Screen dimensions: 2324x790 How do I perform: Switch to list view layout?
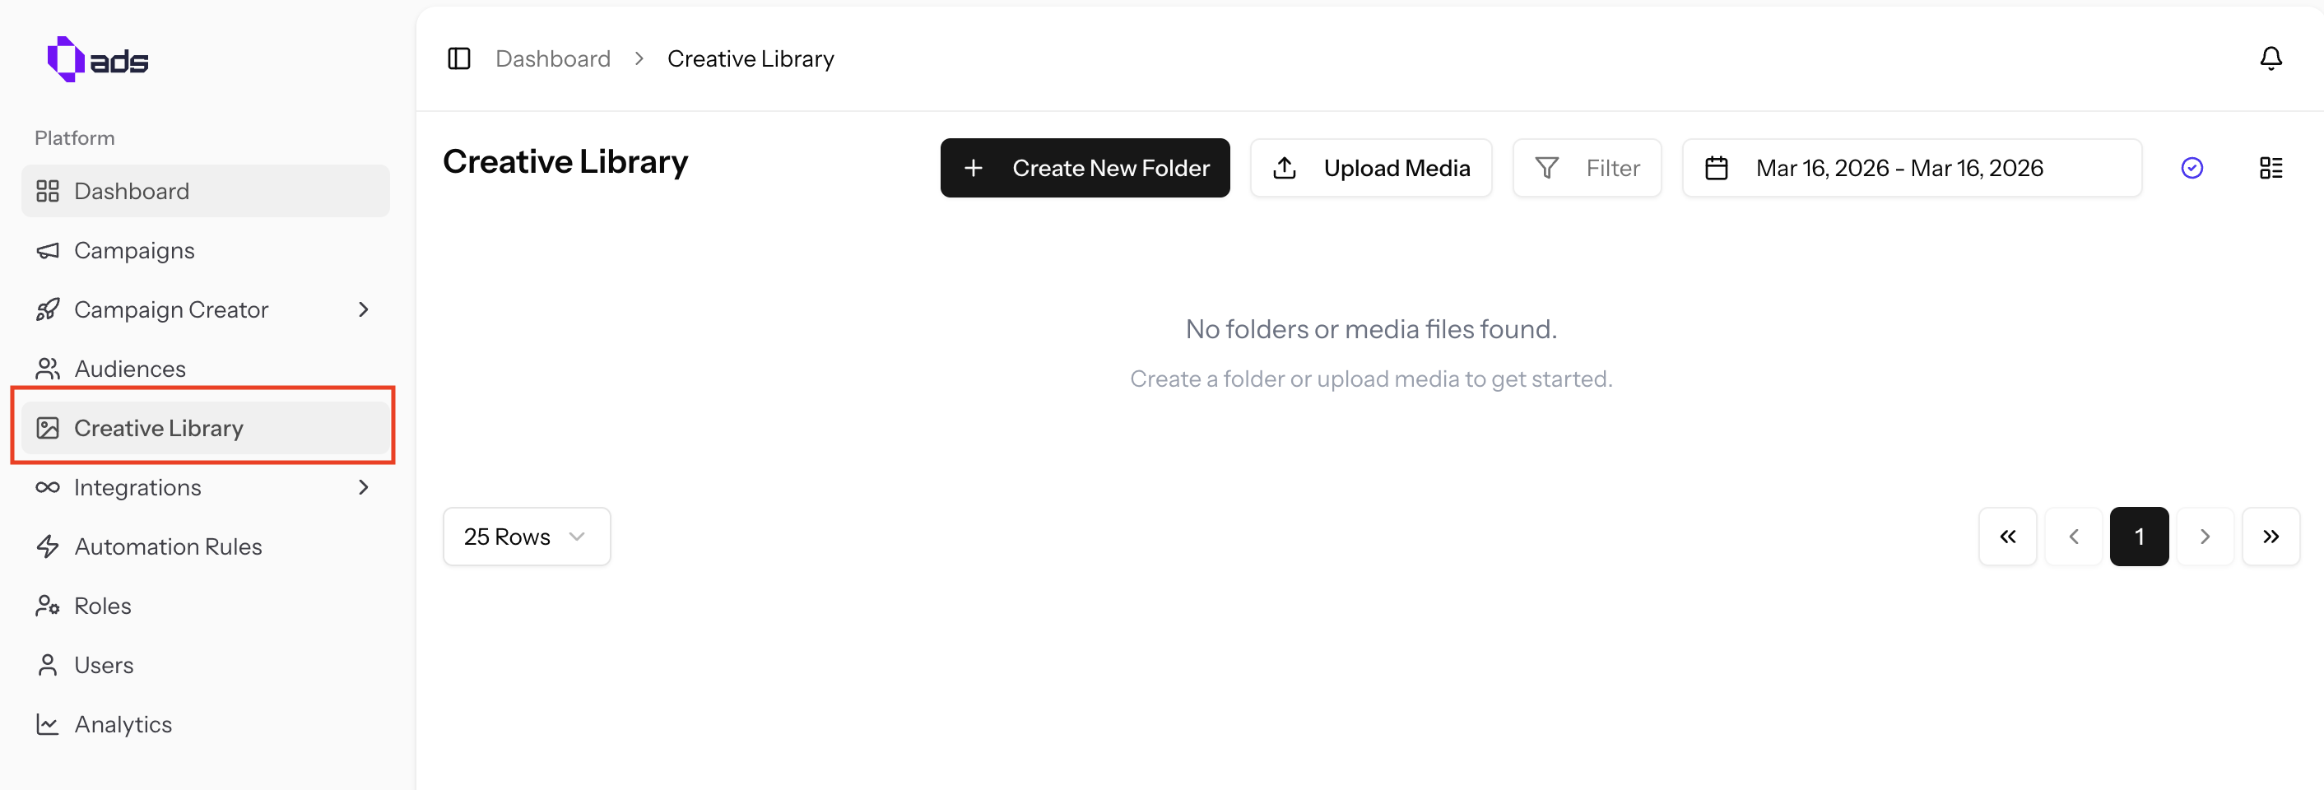[x=2273, y=168]
